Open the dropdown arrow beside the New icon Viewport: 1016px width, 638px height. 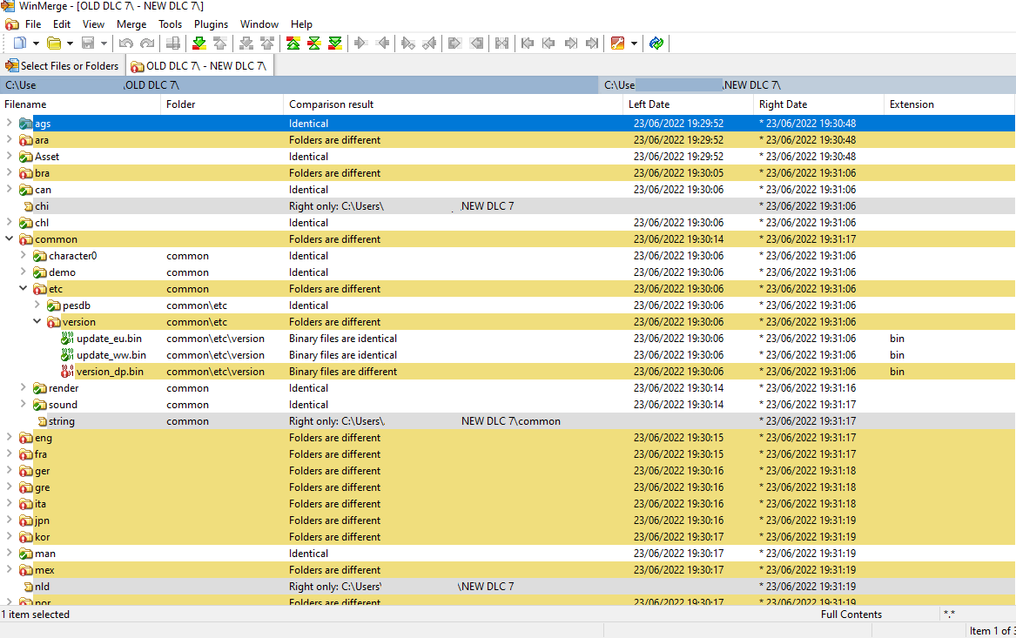coord(36,44)
